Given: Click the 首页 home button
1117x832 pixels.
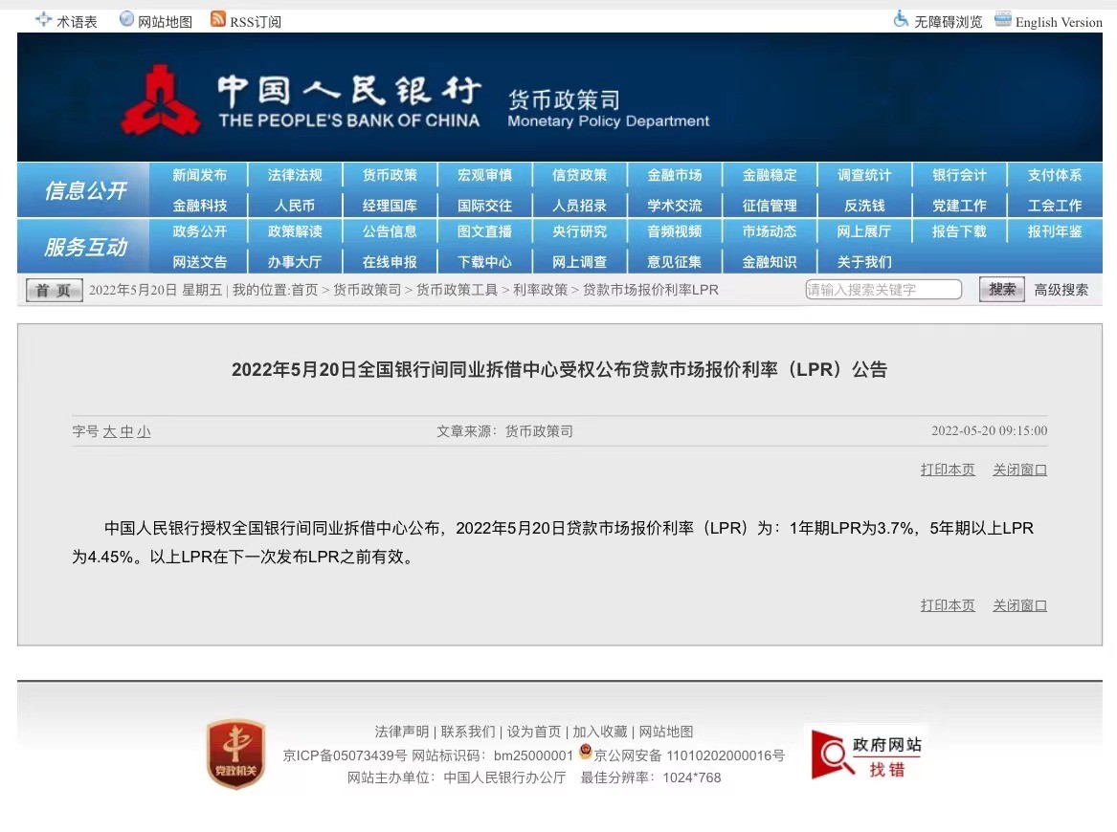Looking at the screenshot, I should (55, 290).
